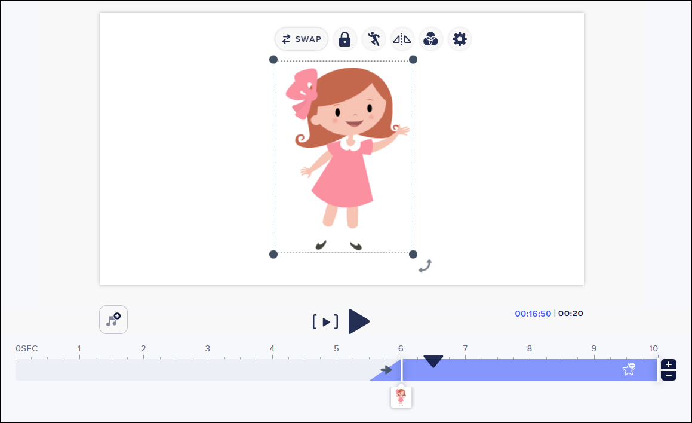Image resolution: width=692 pixels, height=423 pixels.
Task: Click the bottom-right resize handle
Action: 413,255
